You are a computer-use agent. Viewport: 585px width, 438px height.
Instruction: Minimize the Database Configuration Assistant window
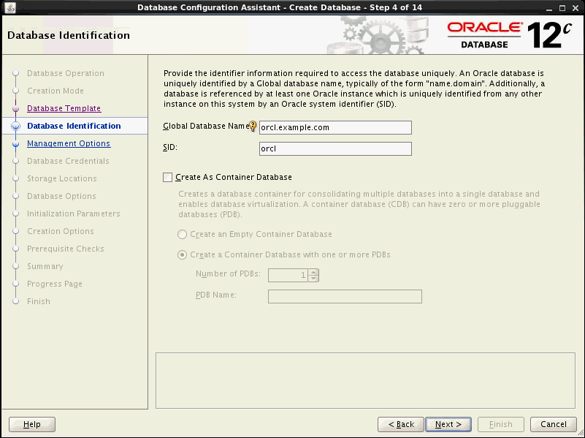pyautogui.click(x=548, y=8)
